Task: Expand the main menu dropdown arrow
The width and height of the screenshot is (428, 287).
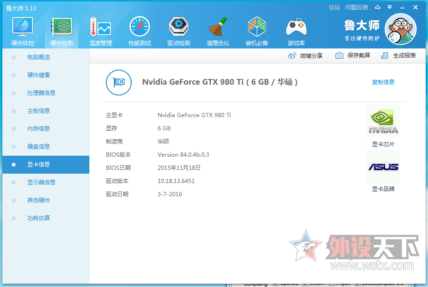Action: coord(389,7)
